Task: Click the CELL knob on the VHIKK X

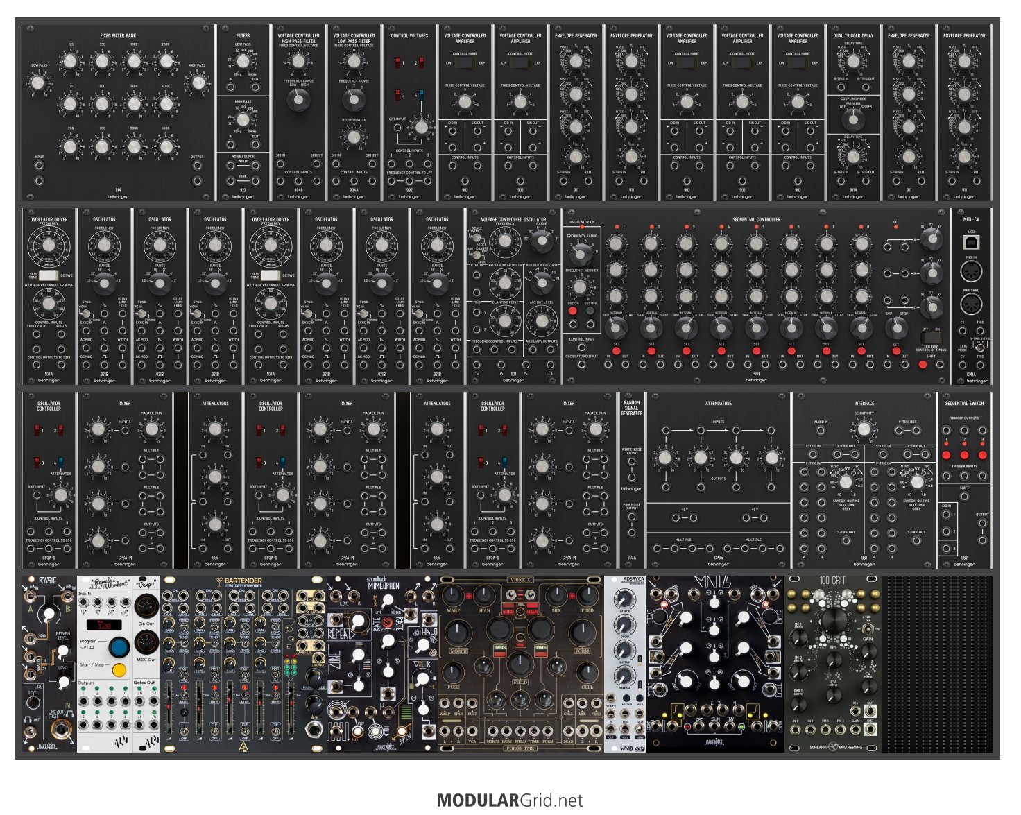Action: [587, 671]
